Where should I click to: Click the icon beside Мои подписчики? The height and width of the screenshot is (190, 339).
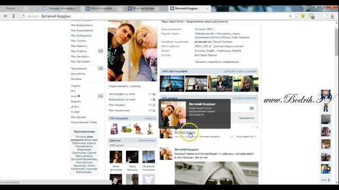154,110
